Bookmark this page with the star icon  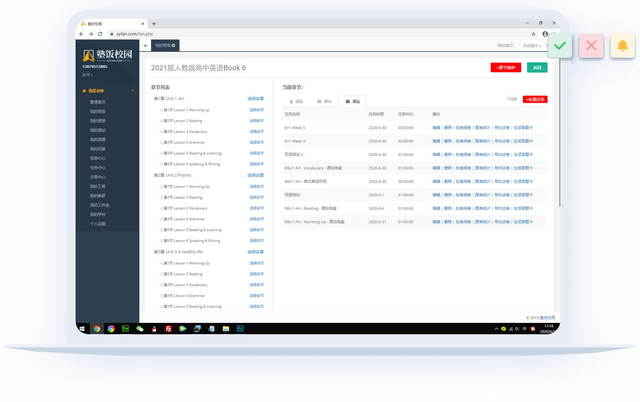[x=533, y=34]
